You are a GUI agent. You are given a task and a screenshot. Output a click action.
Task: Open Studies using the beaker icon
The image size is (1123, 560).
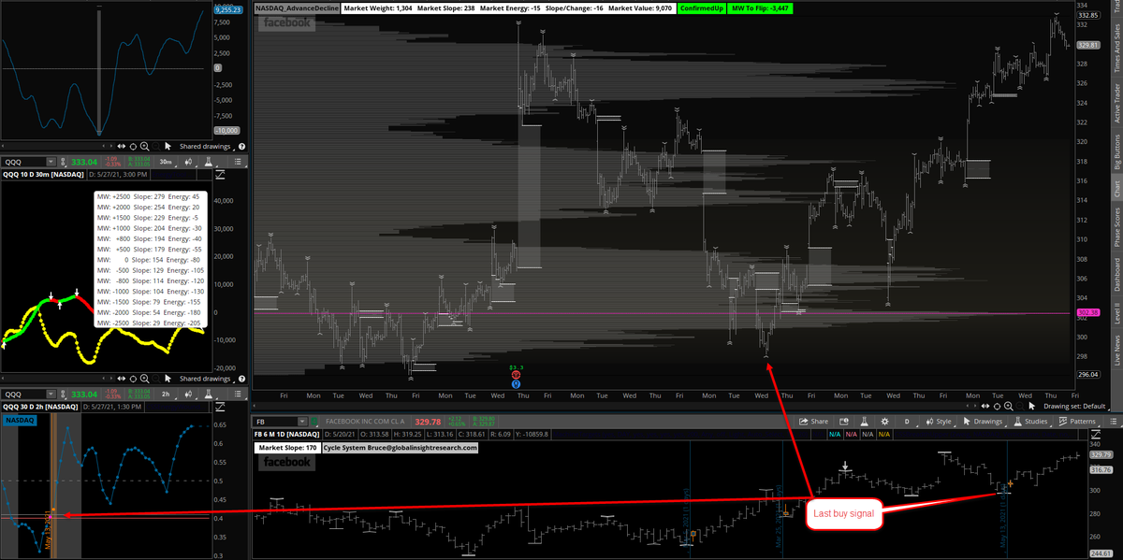click(x=1018, y=421)
